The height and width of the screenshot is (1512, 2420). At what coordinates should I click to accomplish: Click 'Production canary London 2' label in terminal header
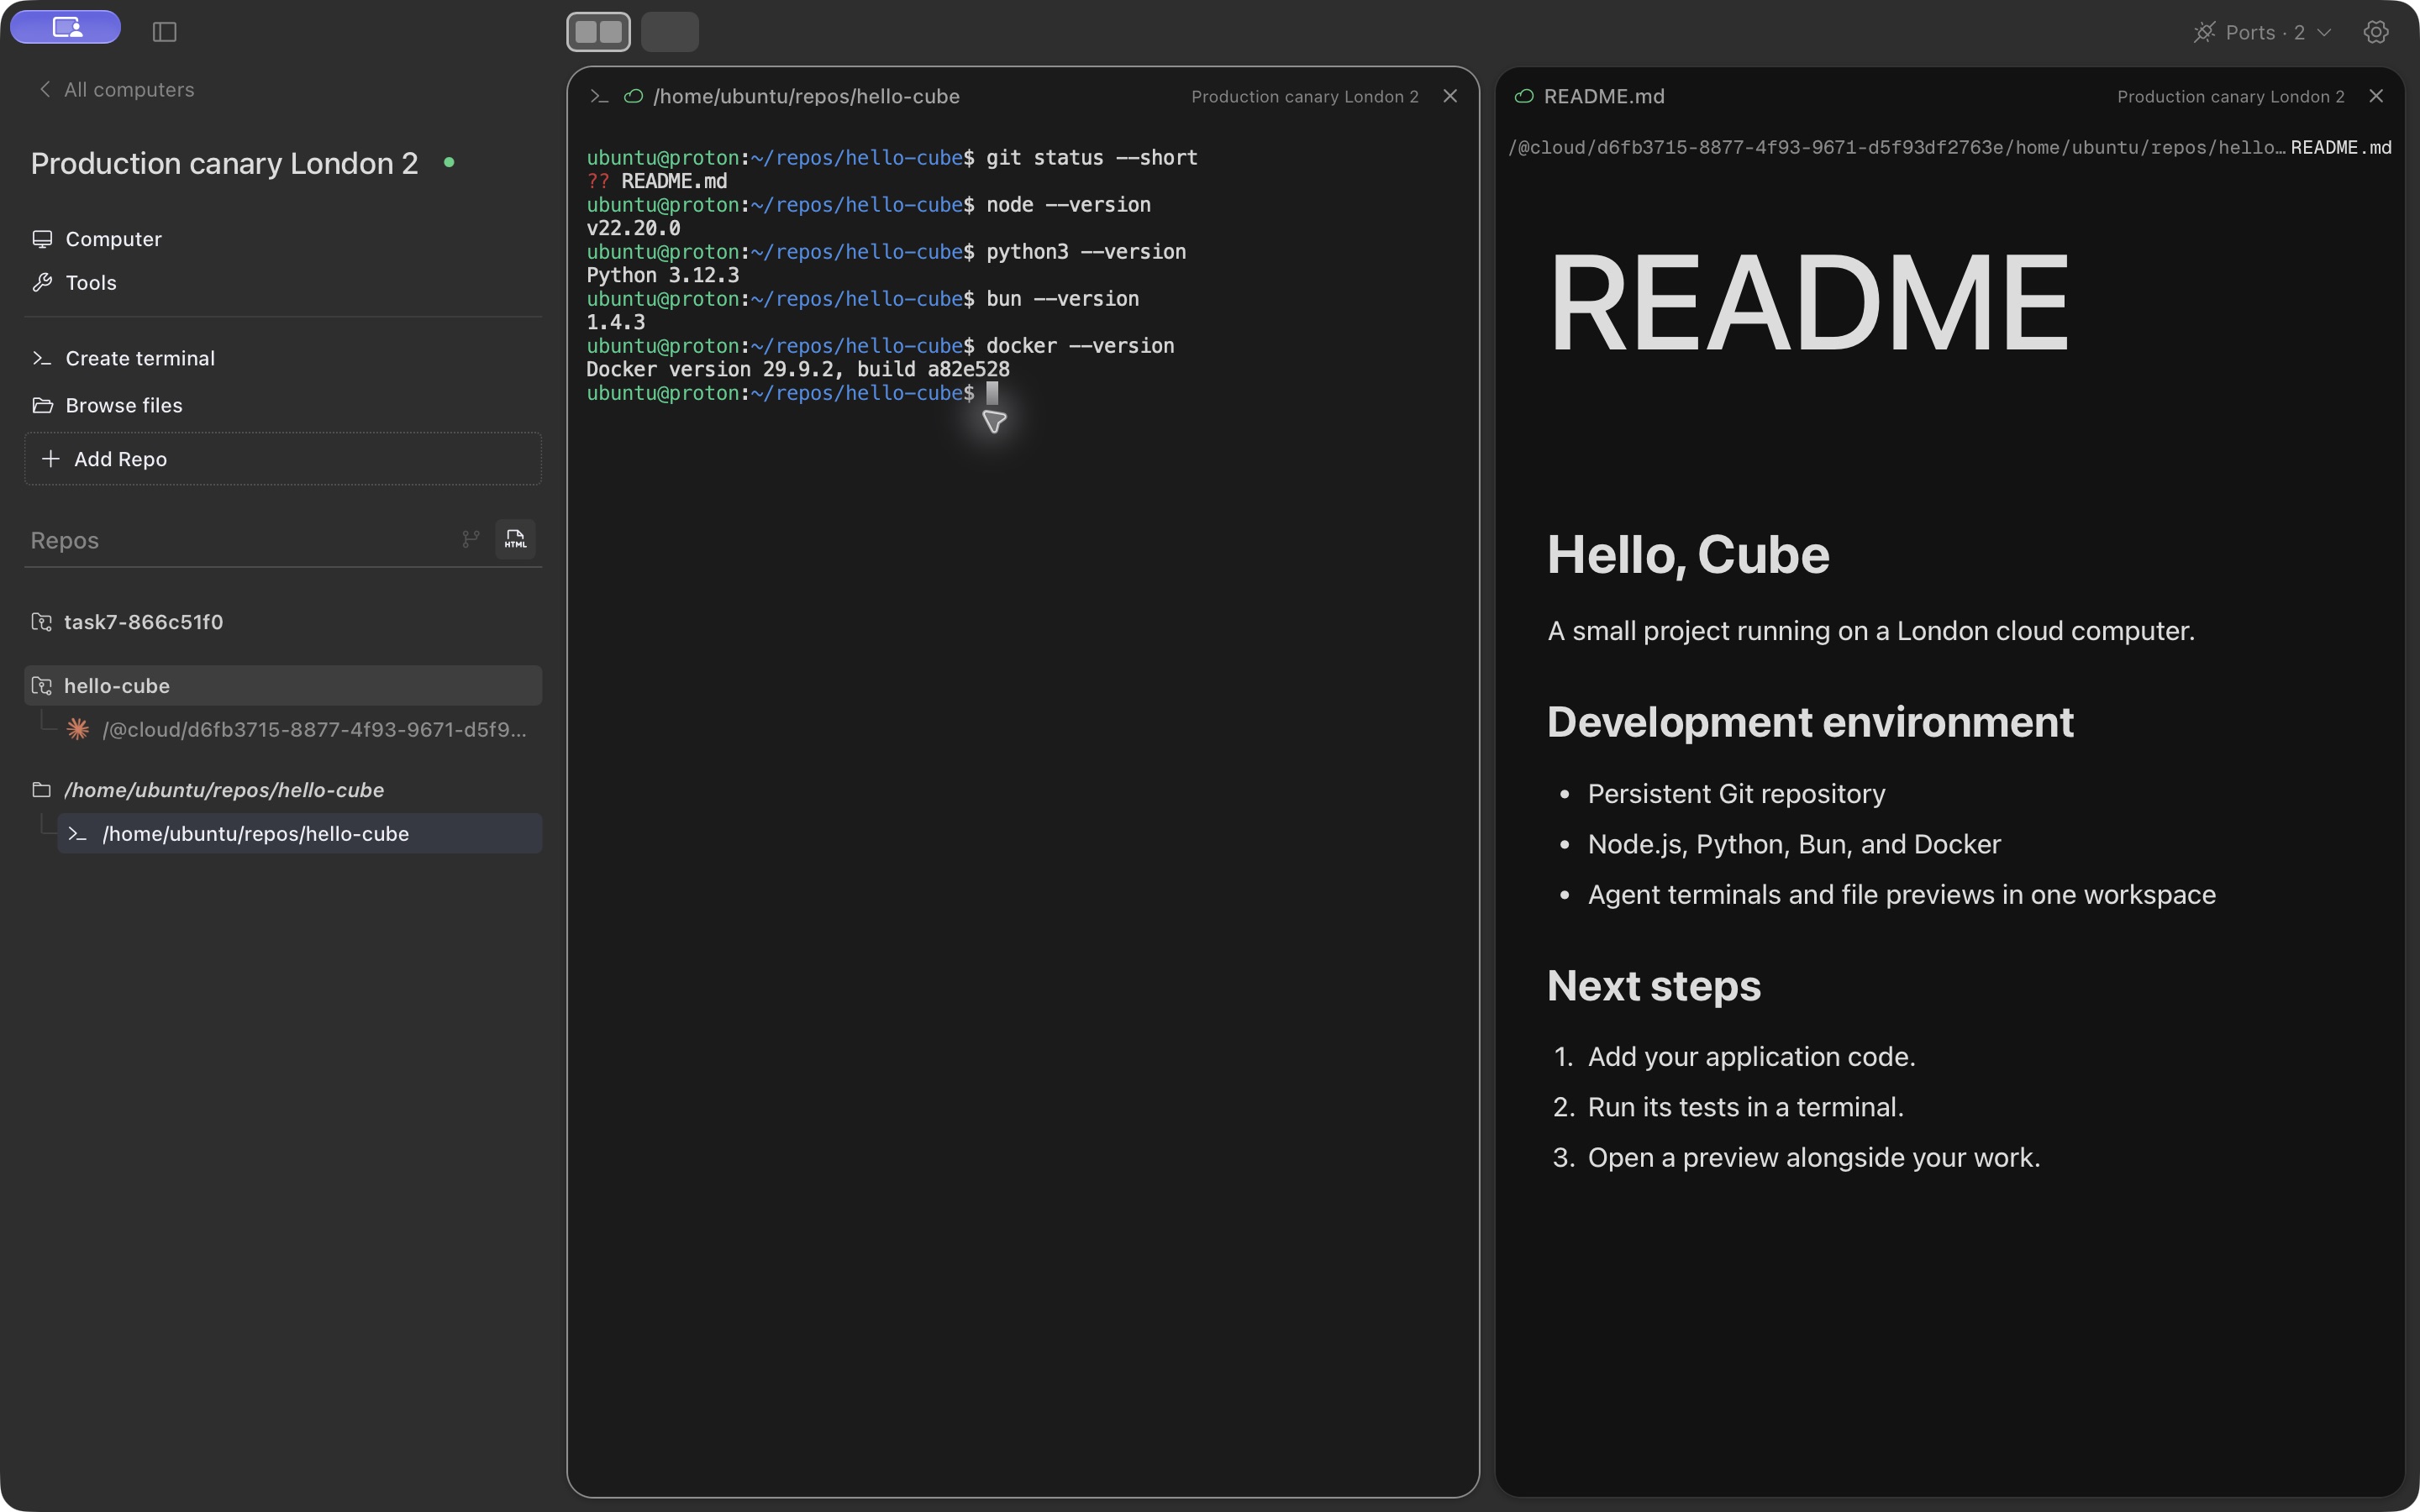click(1304, 96)
